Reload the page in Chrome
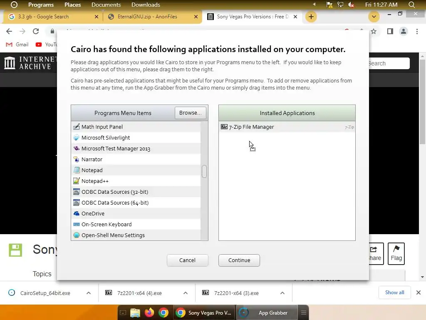 (x=36, y=31)
